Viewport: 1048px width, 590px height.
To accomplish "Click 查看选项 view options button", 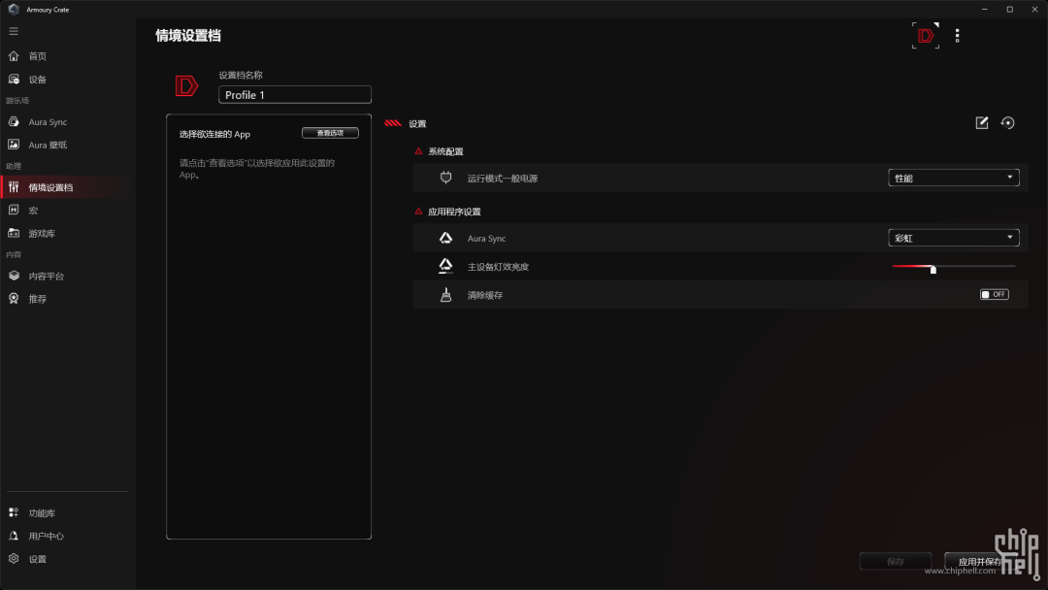I will pos(330,133).
